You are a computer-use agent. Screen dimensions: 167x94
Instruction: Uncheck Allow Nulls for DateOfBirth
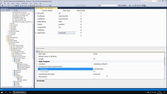point(81,22)
